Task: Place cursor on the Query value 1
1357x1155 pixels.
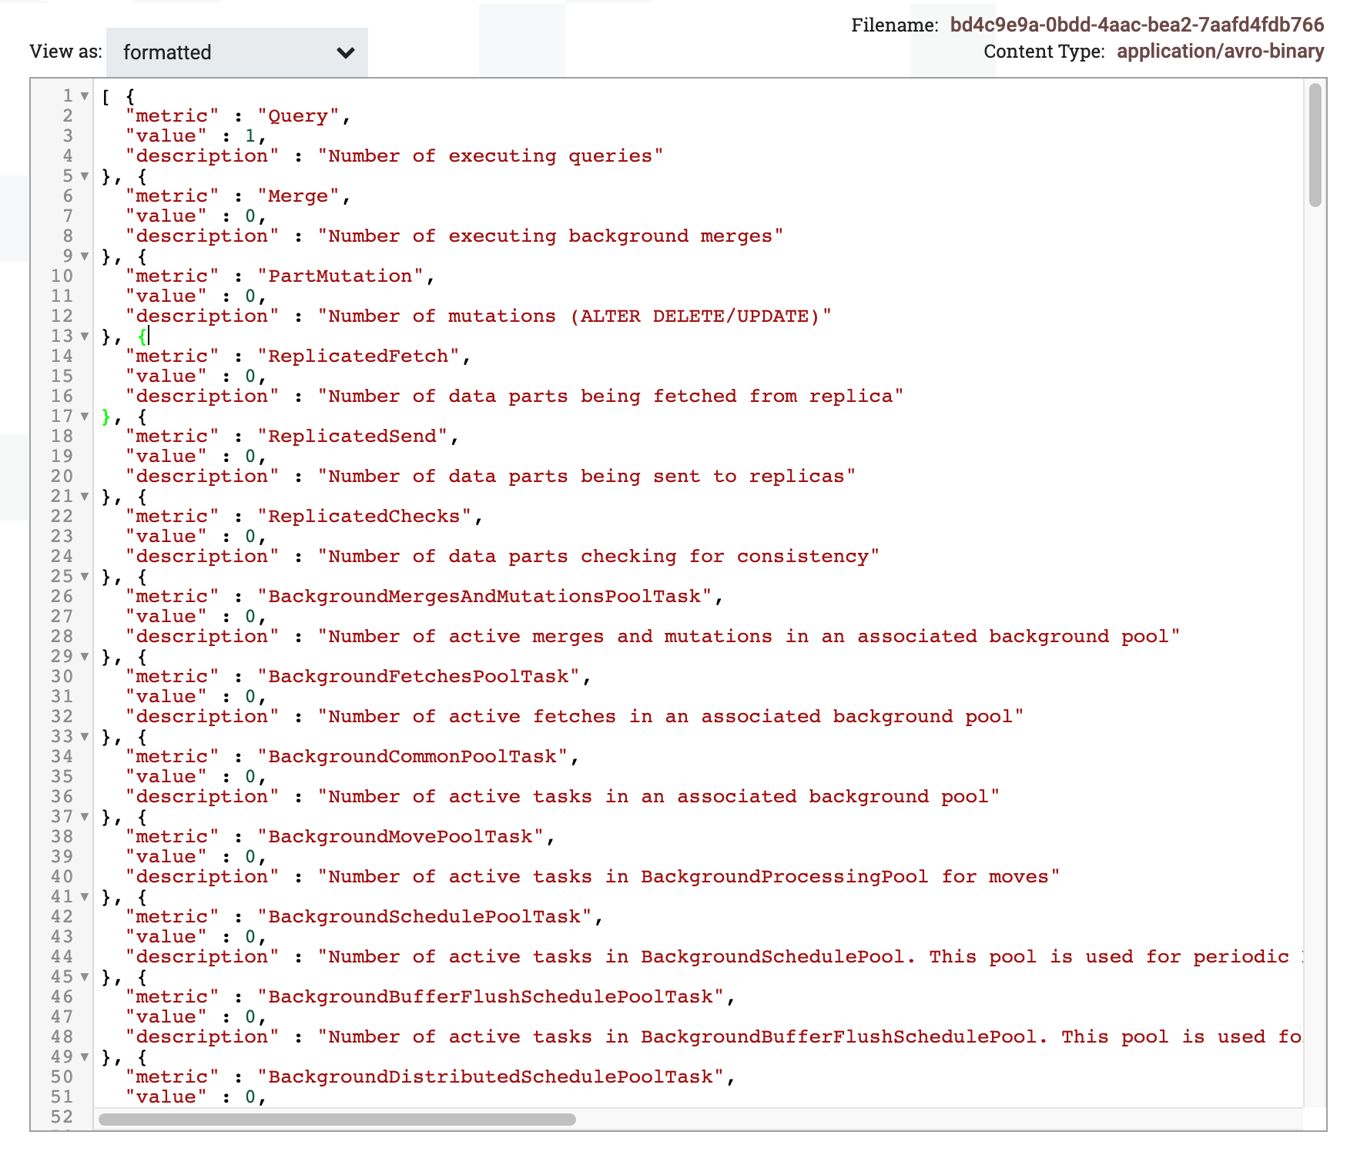Action: click(250, 136)
